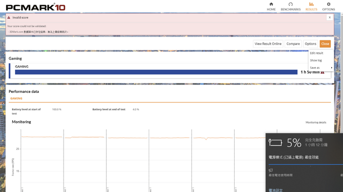
Task: Open Monitoring details link
Action: click(316, 122)
